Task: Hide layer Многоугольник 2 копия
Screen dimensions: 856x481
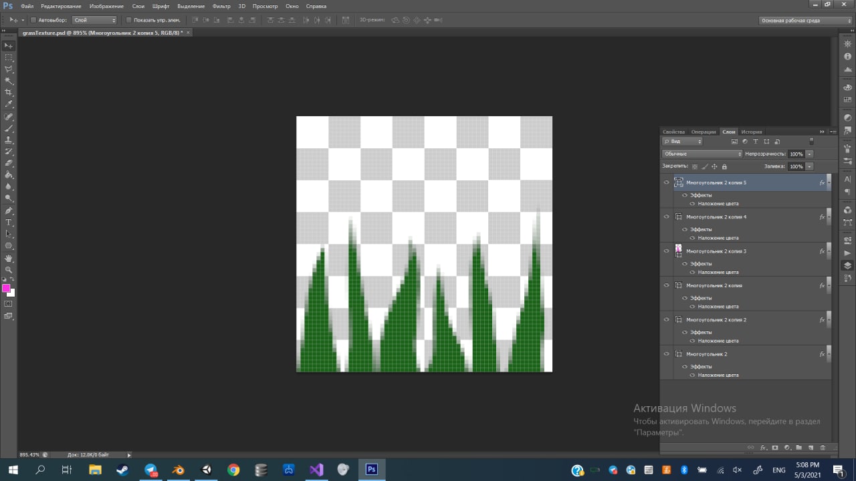Action: [x=666, y=285]
